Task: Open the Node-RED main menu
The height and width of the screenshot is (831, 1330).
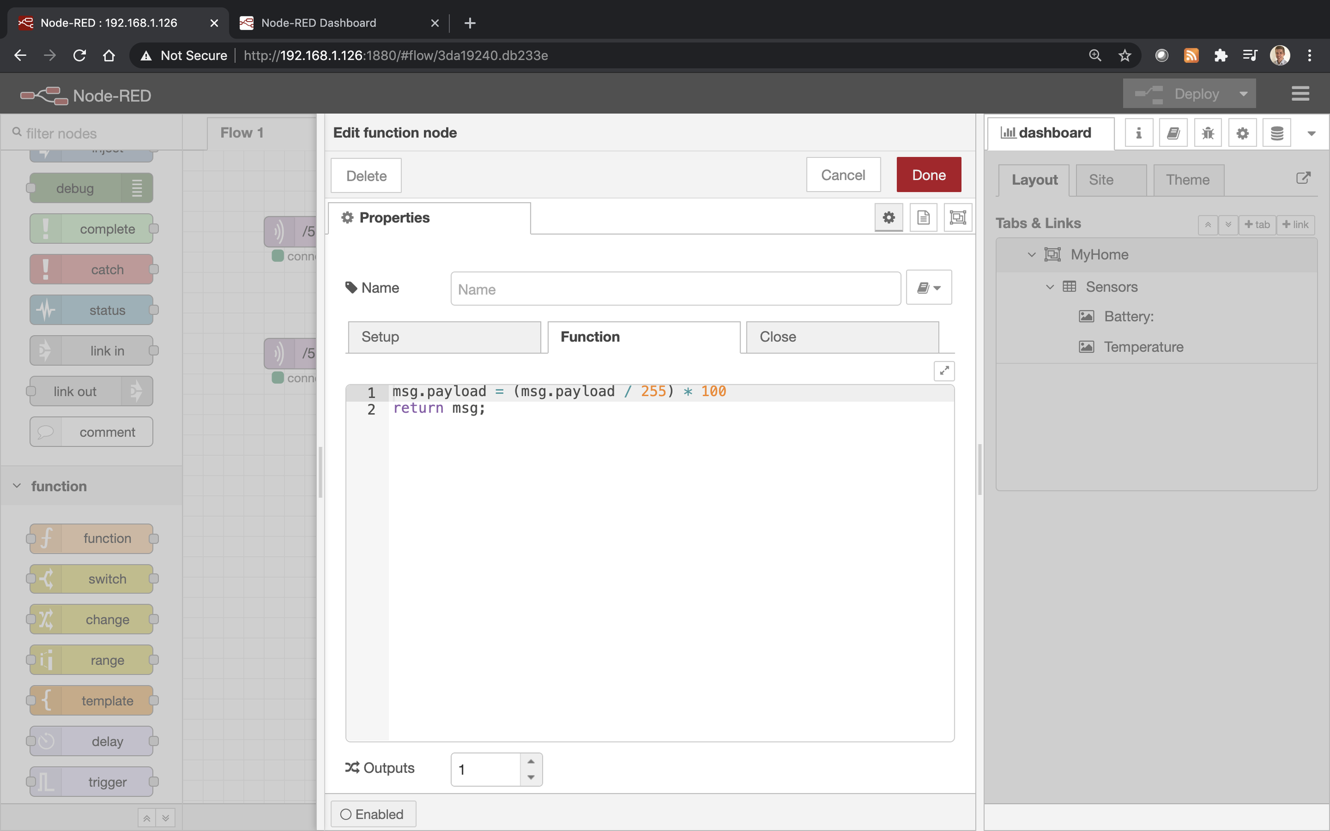Action: (x=1300, y=93)
